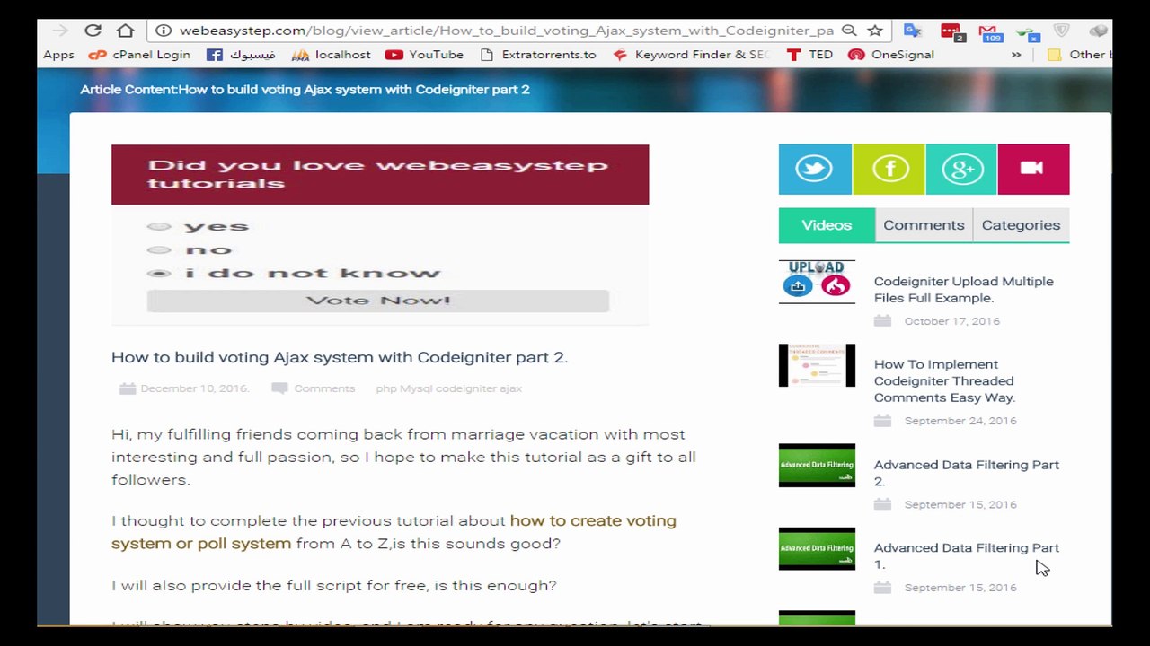Click the 'September 24, 2016' date text
The image size is (1150, 646).
960,421
